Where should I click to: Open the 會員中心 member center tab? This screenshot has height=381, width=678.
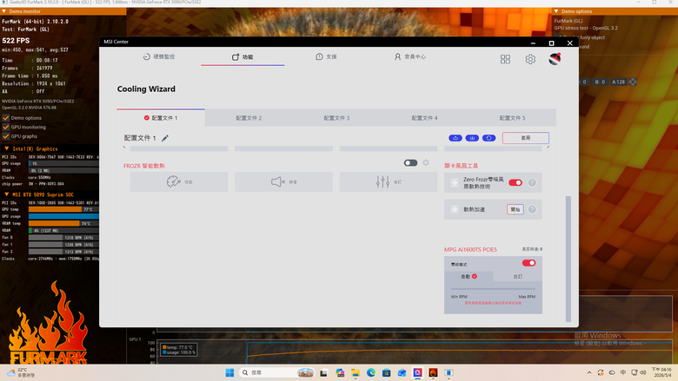(x=410, y=56)
